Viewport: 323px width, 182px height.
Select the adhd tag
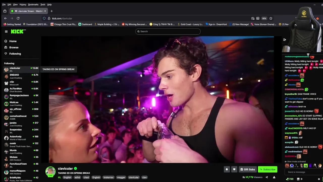click(77, 177)
